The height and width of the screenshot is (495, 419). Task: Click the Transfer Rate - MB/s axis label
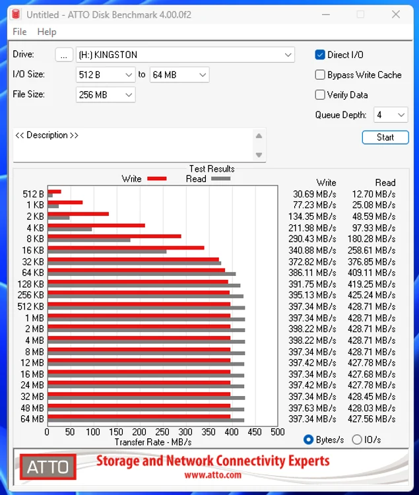(x=153, y=442)
